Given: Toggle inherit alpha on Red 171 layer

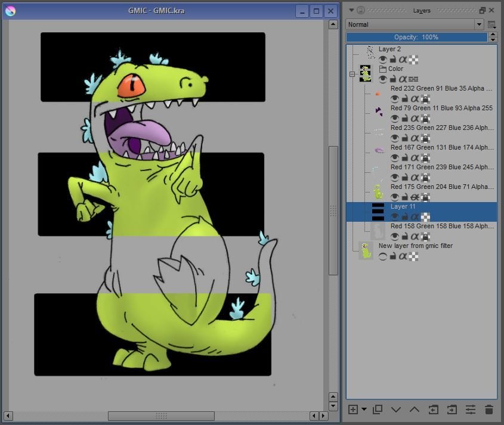Looking at the screenshot, I should pyautogui.click(x=415, y=177).
